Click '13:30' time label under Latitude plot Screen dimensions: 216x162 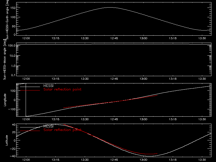coord(202,160)
